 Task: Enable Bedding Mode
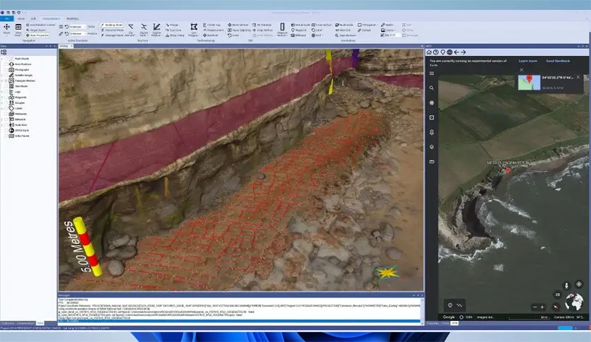[x=112, y=25]
